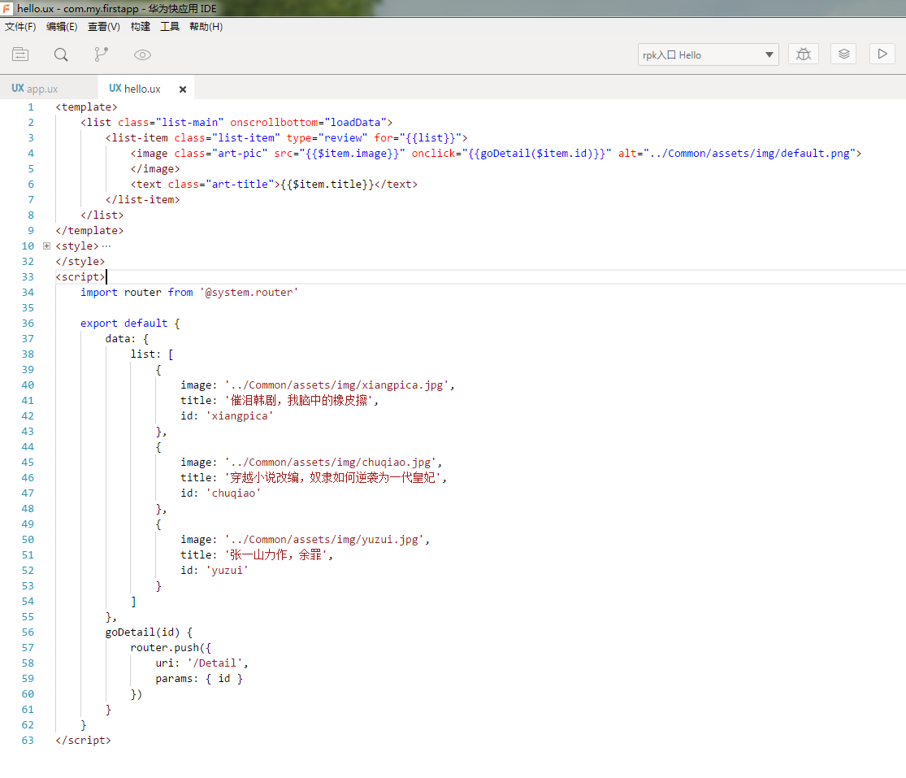Open the 文件(F) menu
The width and height of the screenshot is (906, 778).
[20, 27]
